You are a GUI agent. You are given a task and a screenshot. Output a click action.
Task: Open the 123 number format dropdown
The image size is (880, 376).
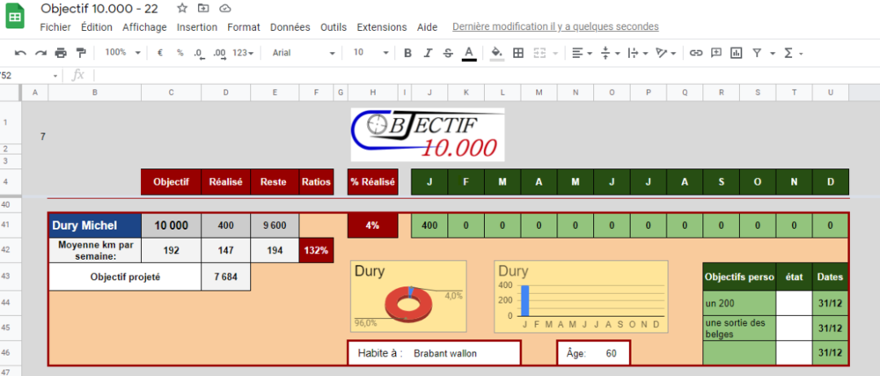coord(243,53)
